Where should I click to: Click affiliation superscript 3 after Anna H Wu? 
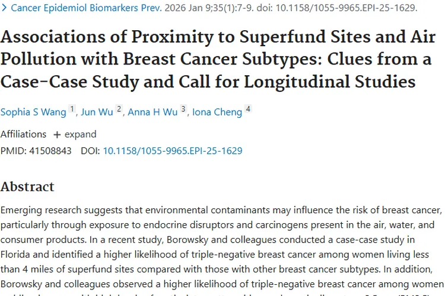pos(183,110)
